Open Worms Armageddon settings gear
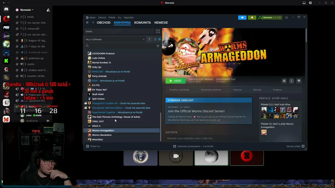Viewport: 335px width, 188px height. click(284, 81)
